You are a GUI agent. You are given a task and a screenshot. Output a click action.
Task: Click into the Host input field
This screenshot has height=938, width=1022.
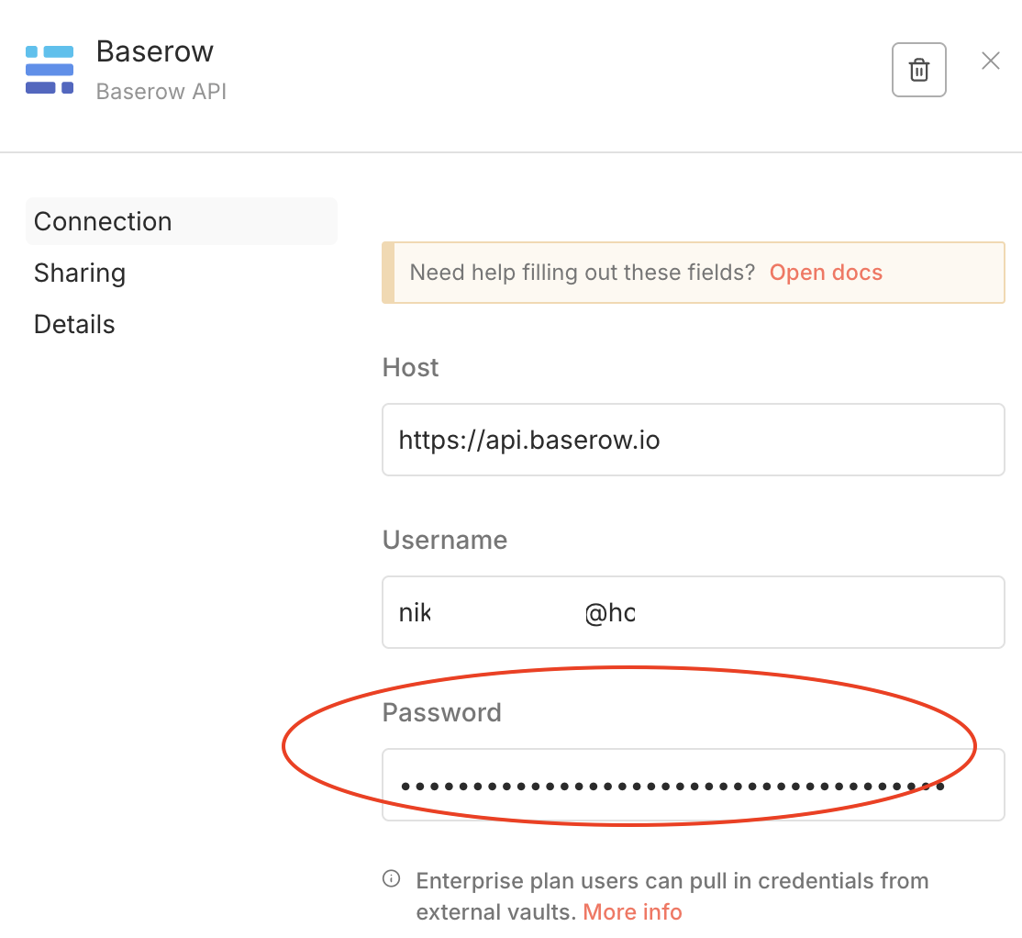(693, 440)
